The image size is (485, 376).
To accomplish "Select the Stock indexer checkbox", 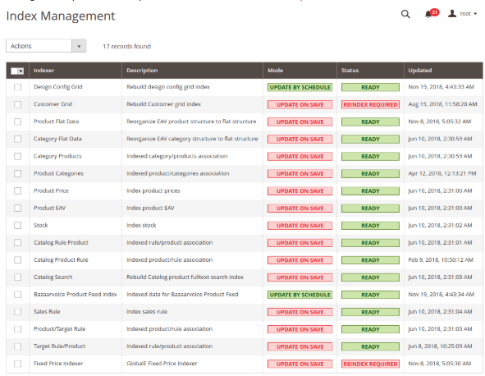I will tap(17, 226).
